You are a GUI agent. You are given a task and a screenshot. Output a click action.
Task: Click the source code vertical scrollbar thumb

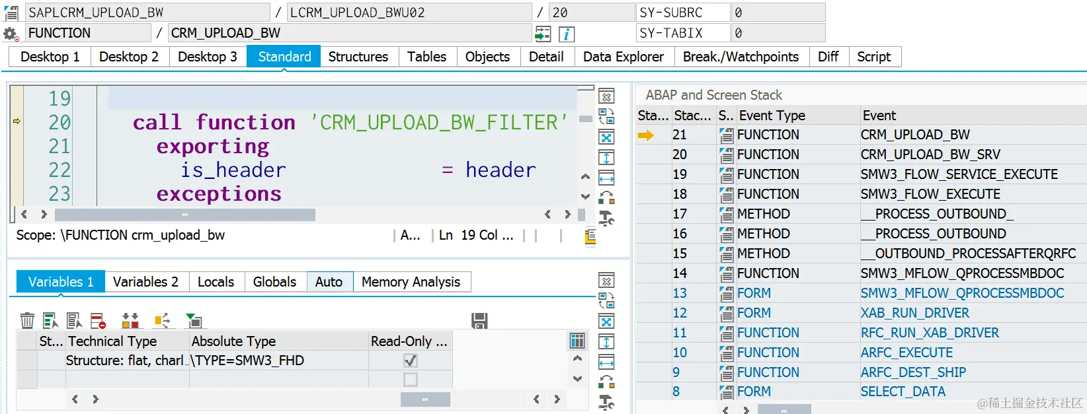click(x=585, y=119)
